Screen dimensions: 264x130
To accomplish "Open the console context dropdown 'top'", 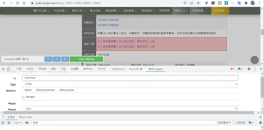I will coord(18,123).
